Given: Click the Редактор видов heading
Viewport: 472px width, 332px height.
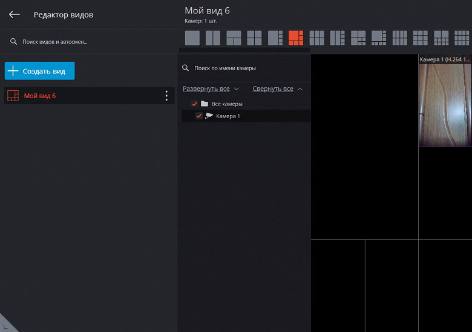Looking at the screenshot, I should pos(63,15).
